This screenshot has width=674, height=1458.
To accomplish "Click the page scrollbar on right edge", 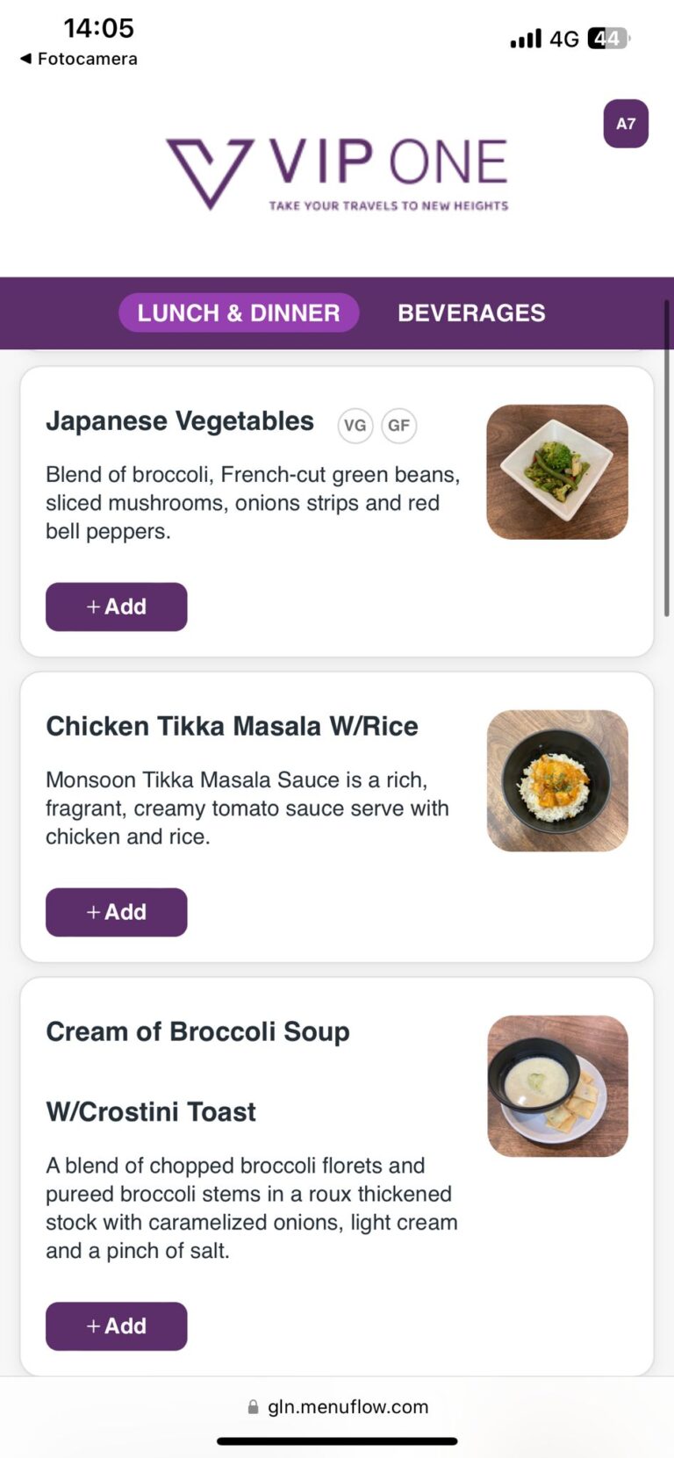I will pyautogui.click(x=667, y=458).
